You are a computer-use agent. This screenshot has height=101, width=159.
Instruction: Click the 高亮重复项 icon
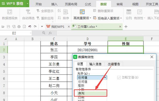click(x=82, y=12)
